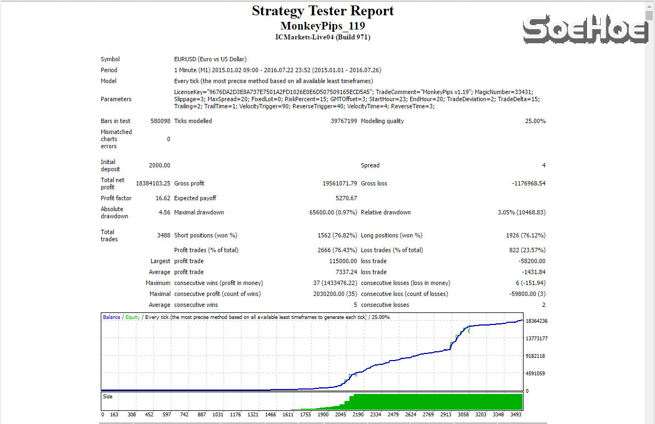The image size is (655, 424).
Task: Click the SoeHoe watermark logo
Action: 584,30
